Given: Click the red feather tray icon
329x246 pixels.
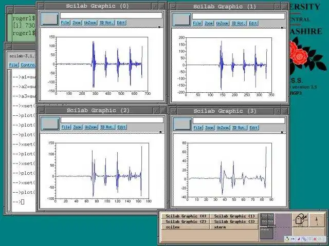Looking at the screenshot, I should pyautogui.click(x=298, y=239).
